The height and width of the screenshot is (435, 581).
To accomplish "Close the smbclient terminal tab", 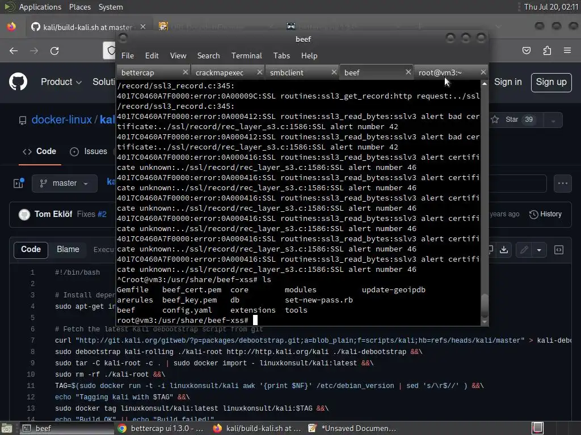I will (x=334, y=72).
